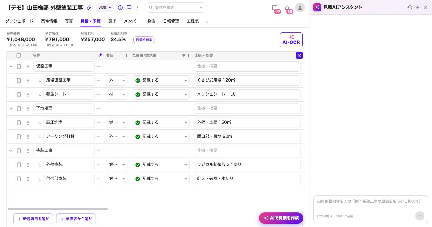Viewport: 432px width, 227px height.
Task: Open more options for 仮設工事 row
Action: click(x=99, y=66)
